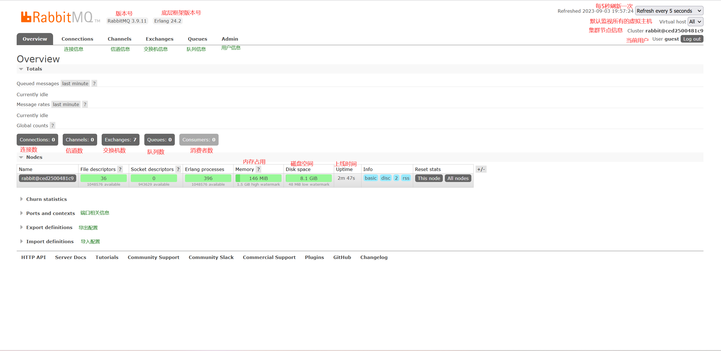Change Queued messages last minute range
Image resolution: width=721 pixels, height=351 pixels.
[x=75, y=84]
